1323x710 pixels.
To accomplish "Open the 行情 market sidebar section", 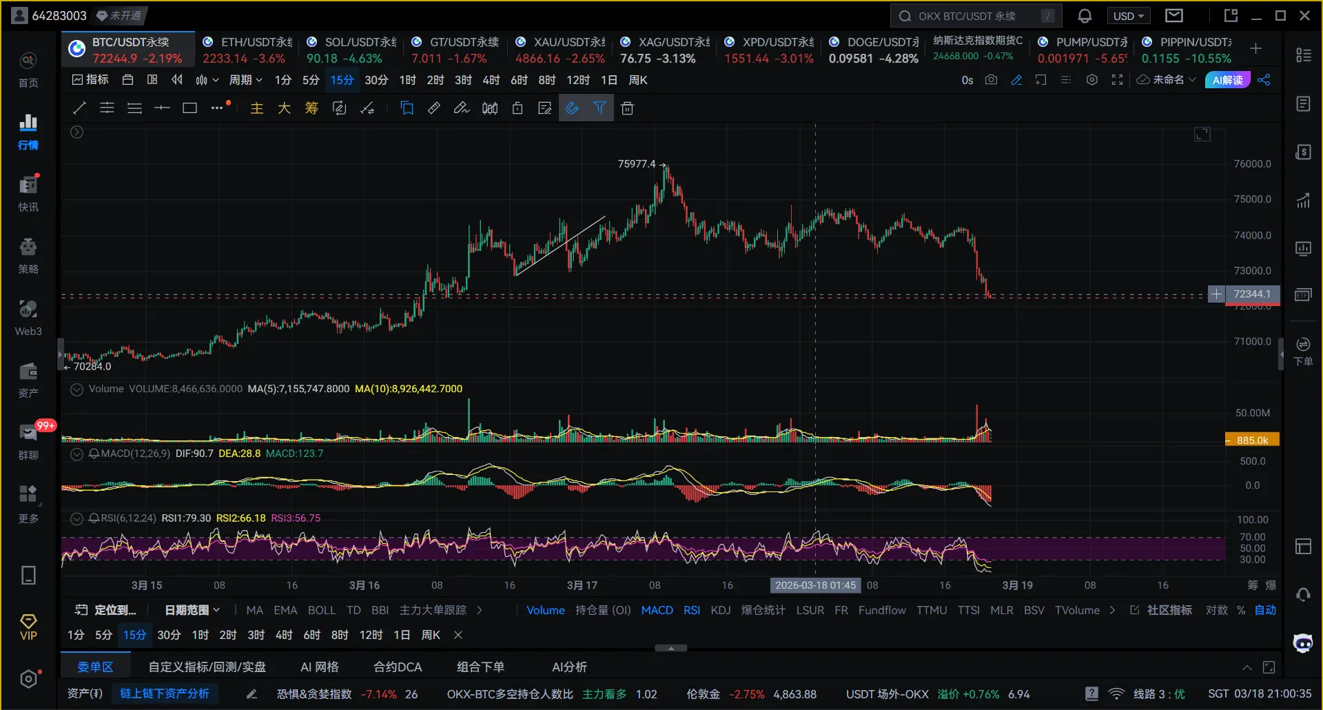I will pyautogui.click(x=28, y=132).
